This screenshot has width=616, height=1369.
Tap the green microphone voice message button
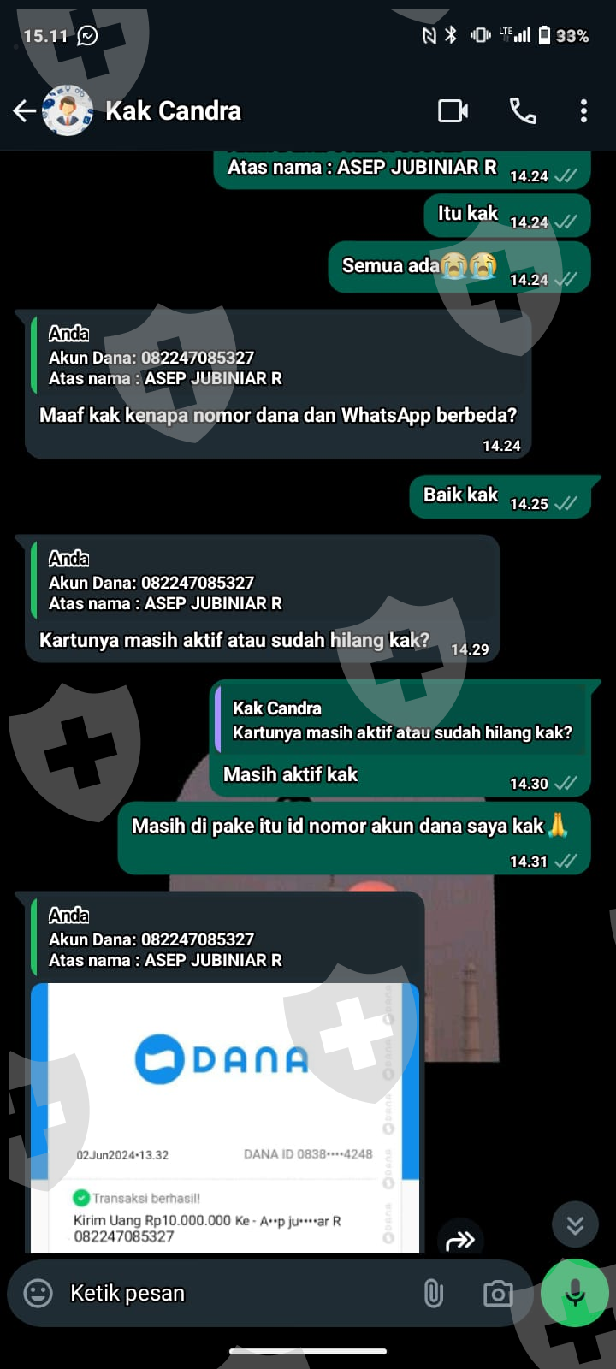[575, 1293]
